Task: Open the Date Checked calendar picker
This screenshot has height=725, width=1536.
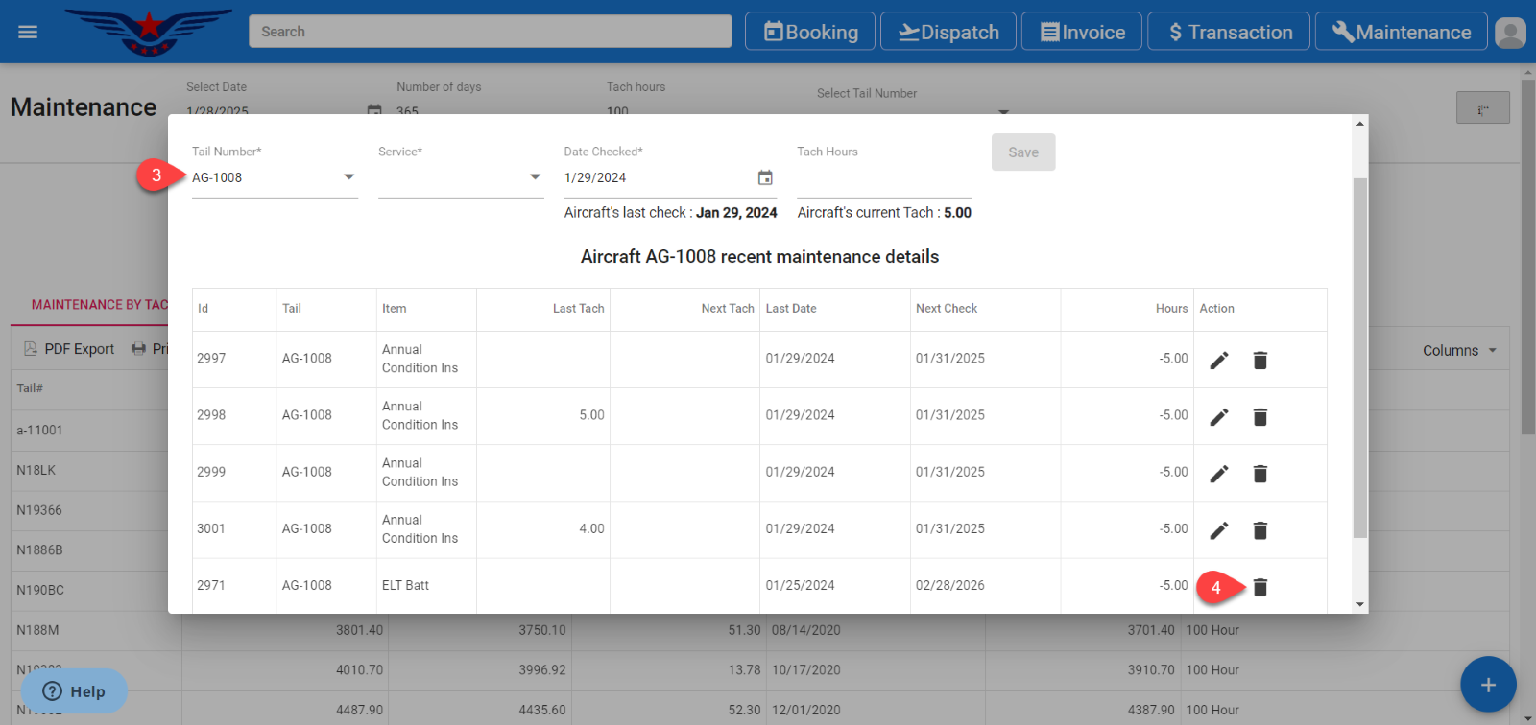Action: click(x=765, y=177)
